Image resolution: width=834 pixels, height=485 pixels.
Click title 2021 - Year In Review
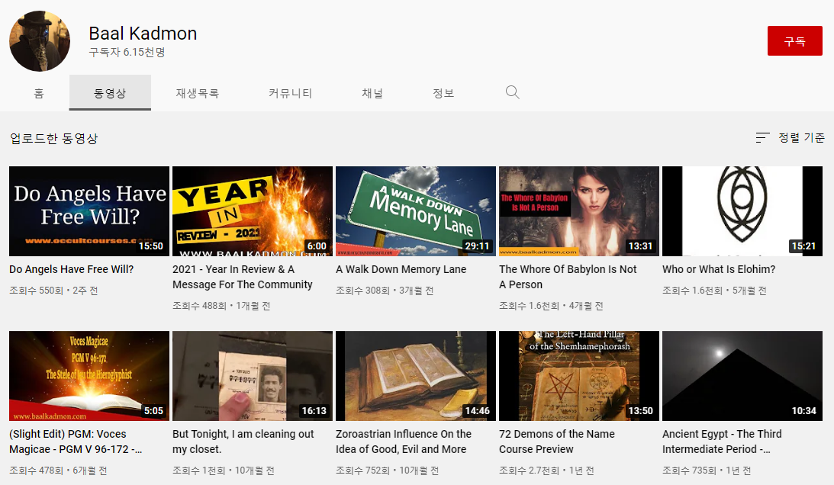(x=243, y=277)
